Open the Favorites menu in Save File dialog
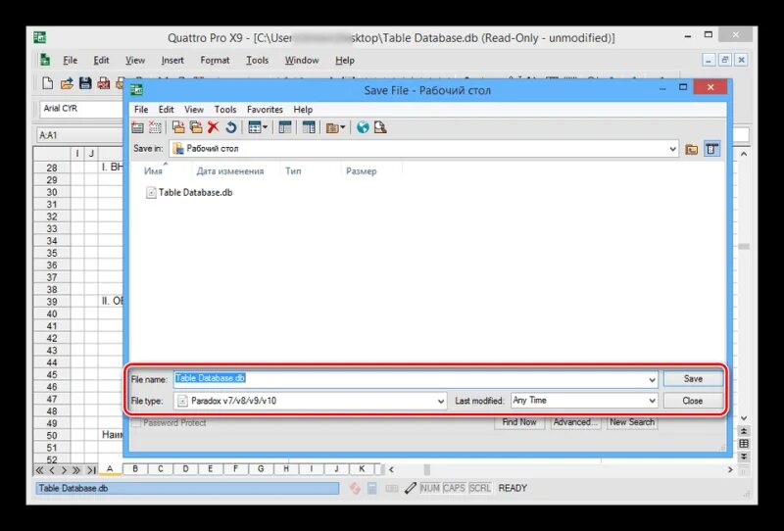Viewport: 784px width, 531px height. pyautogui.click(x=265, y=110)
